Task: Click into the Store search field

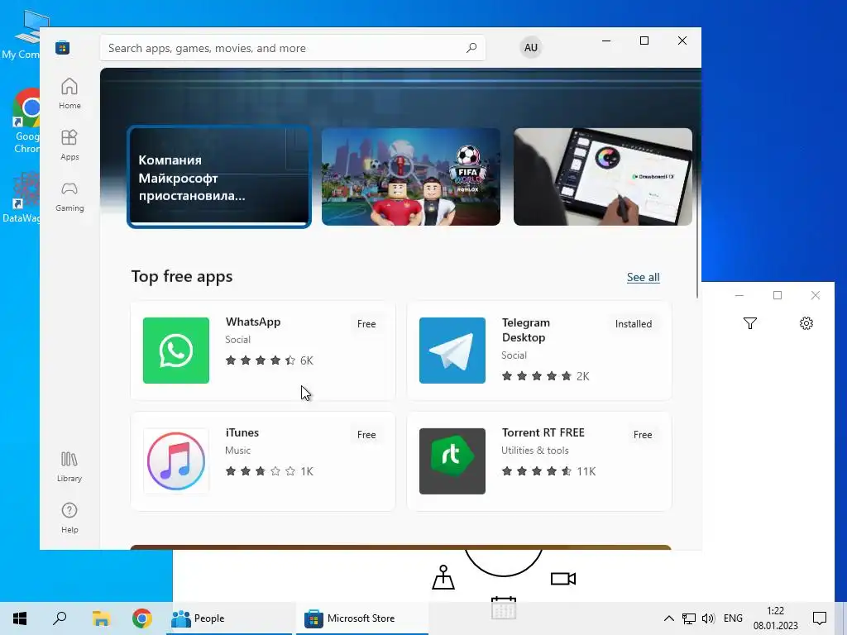Action: point(292,48)
